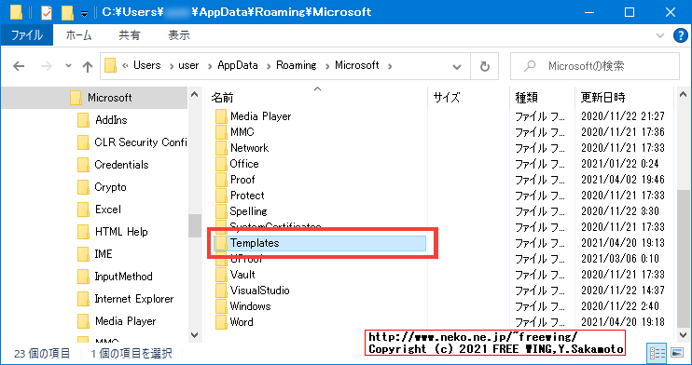The width and height of the screenshot is (692, 365).
Task: Click navigation pane scroll up arrow
Action: (195, 94)
